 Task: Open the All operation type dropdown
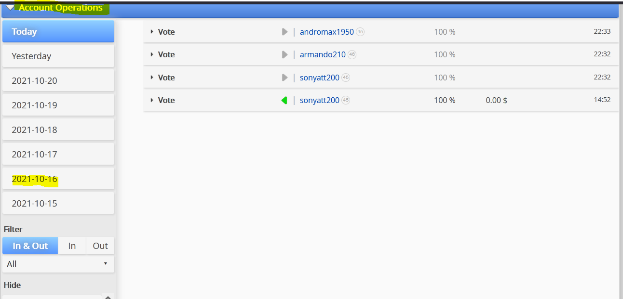[58, 264]
